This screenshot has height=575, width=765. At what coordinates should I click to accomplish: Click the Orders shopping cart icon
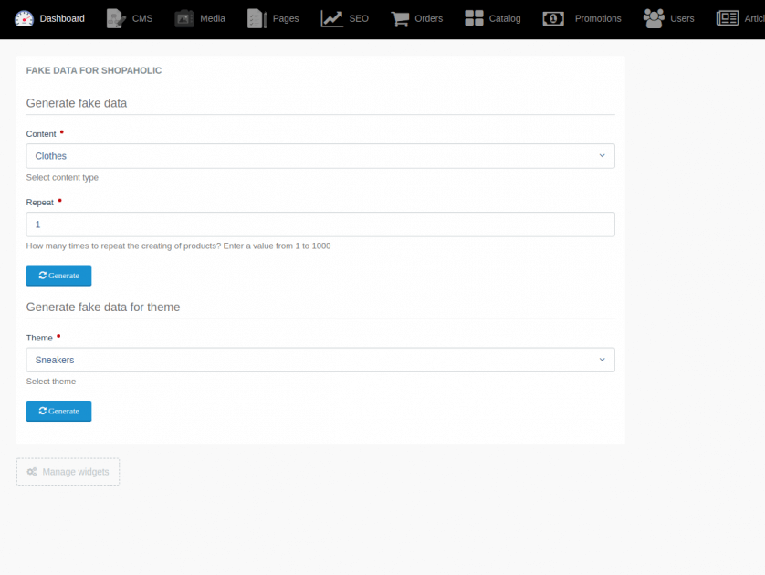tap(400, 18)
